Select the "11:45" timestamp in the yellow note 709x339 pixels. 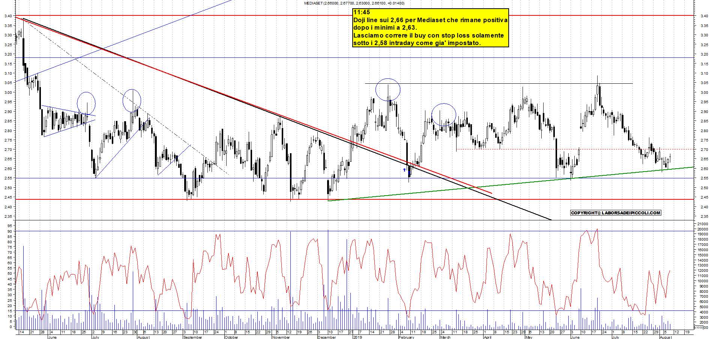pyautogui.click(x=362, y=12)
